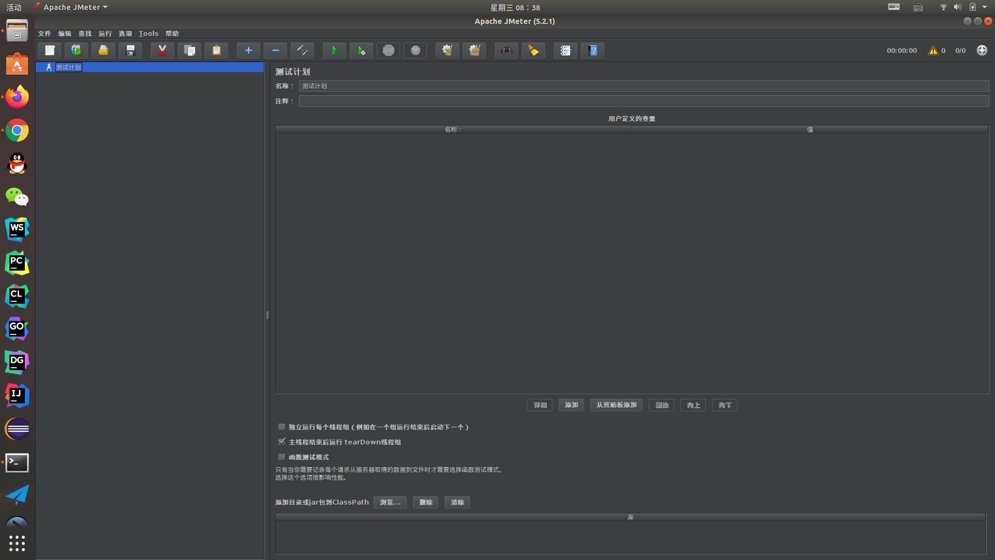
Task: Open the 帮助 menu
Action: [x=172, y=33]
